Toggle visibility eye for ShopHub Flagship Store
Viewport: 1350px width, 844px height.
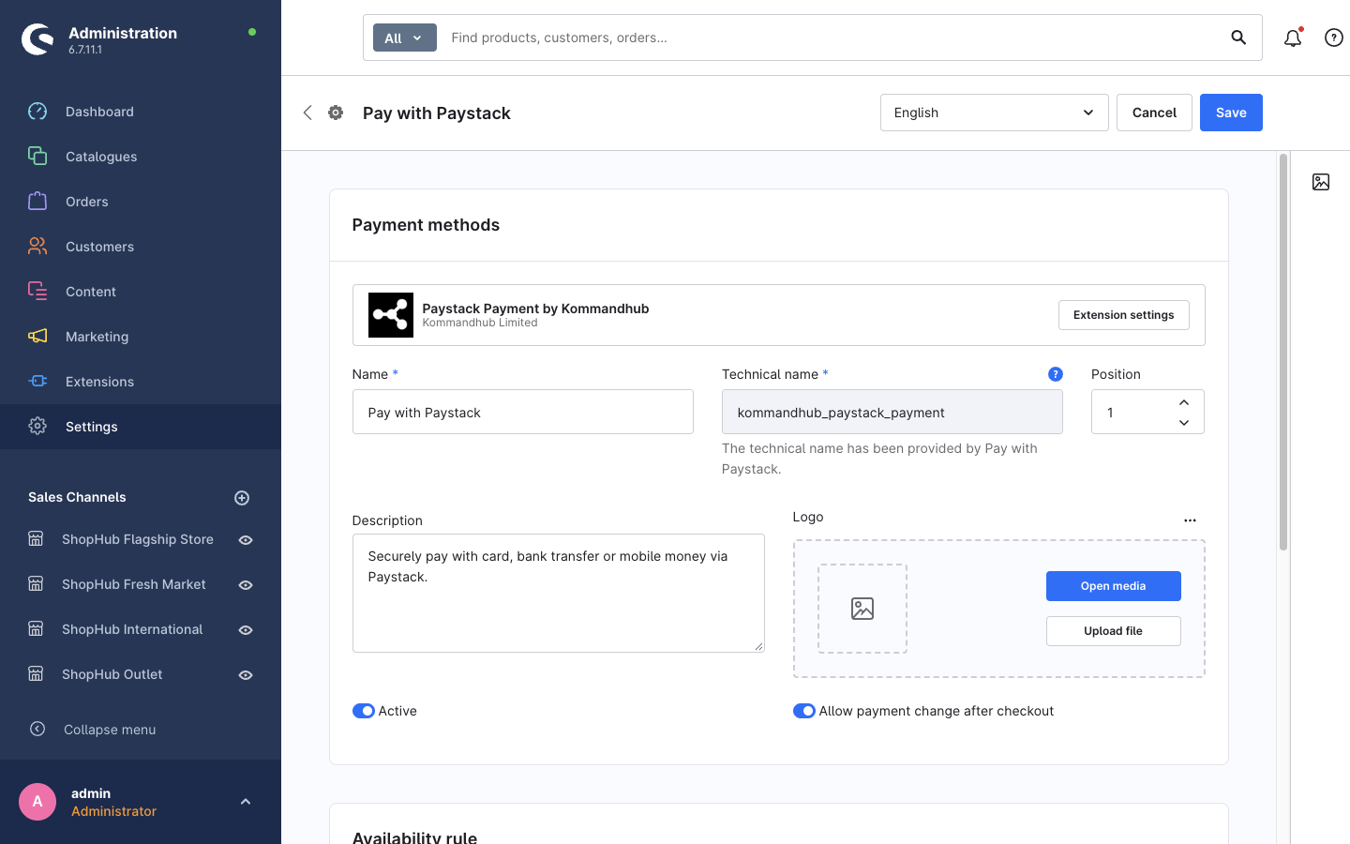[246, 540]
